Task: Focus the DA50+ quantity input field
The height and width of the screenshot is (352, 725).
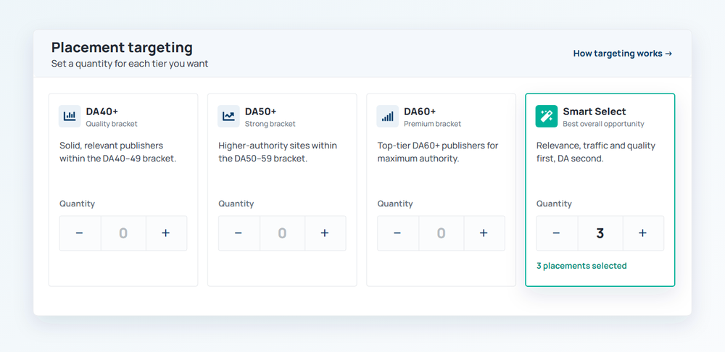Action: 283,233
